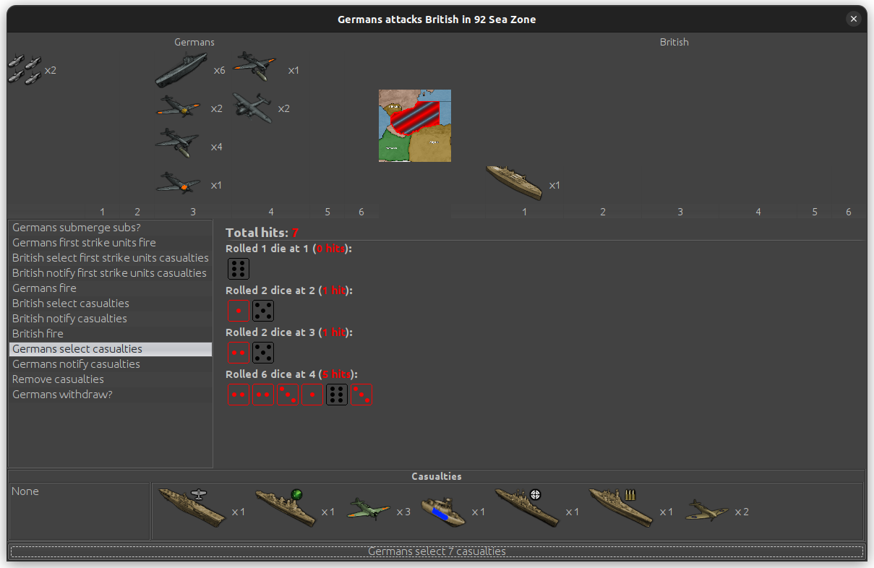The width and height of the screenshot is (874, 568).
Task: Select the 'Remove casualties' step
Action: (111, 379)
